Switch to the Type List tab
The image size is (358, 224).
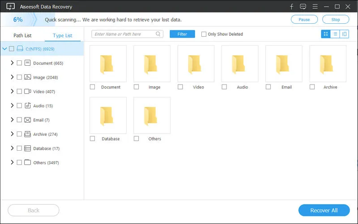pos(62,35)
